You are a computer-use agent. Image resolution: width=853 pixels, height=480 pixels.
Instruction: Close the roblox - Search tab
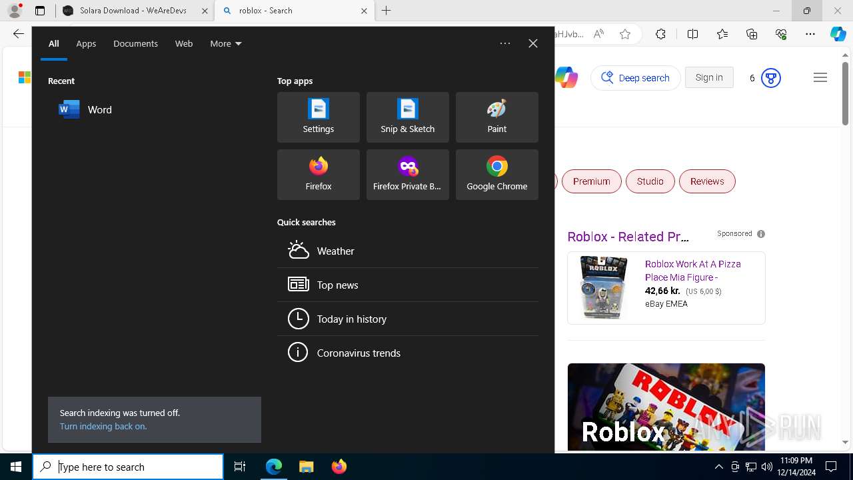point(364,11)
